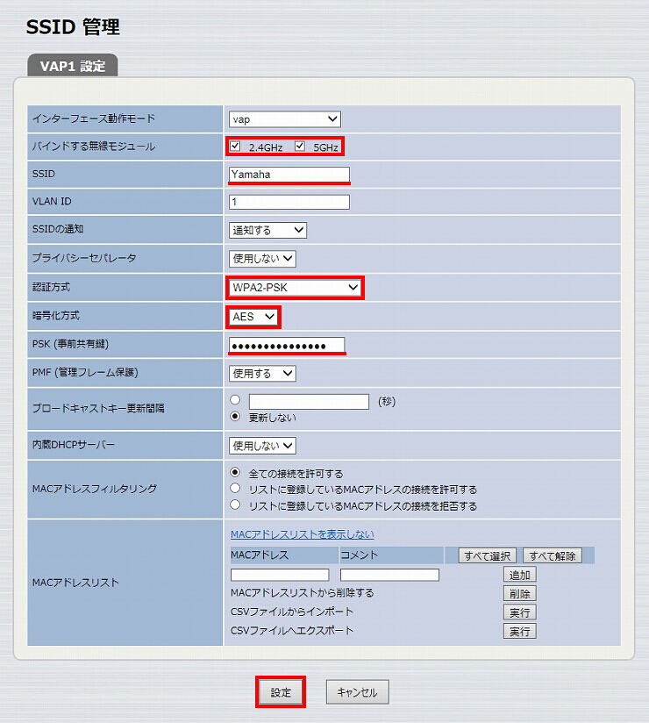Click the 設定 button

[x=281, y=692]
